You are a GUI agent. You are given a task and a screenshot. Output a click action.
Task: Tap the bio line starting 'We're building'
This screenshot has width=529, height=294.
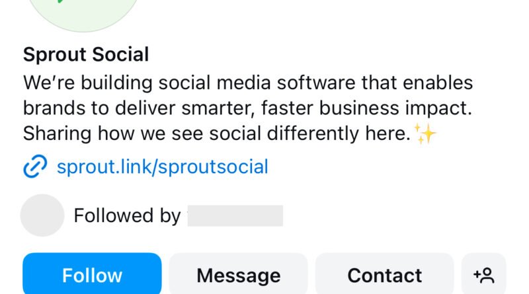(x=248, y=83)
